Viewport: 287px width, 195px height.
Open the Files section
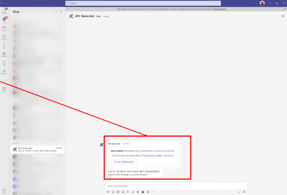pos(4,63)
